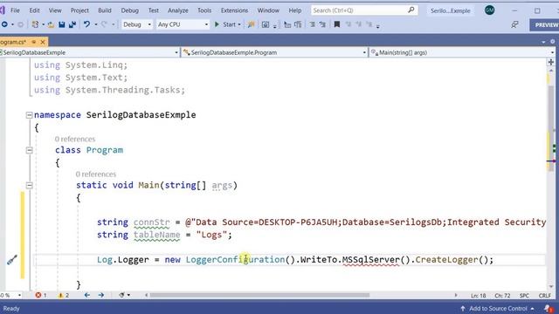The height and width of the screenshot is (314, 559).
Task: Open the Extensions menu
Action: tap(234, 10)
